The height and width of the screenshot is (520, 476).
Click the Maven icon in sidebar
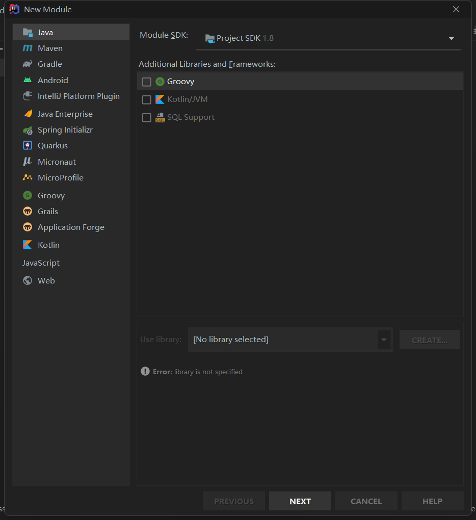click(28, 48)
